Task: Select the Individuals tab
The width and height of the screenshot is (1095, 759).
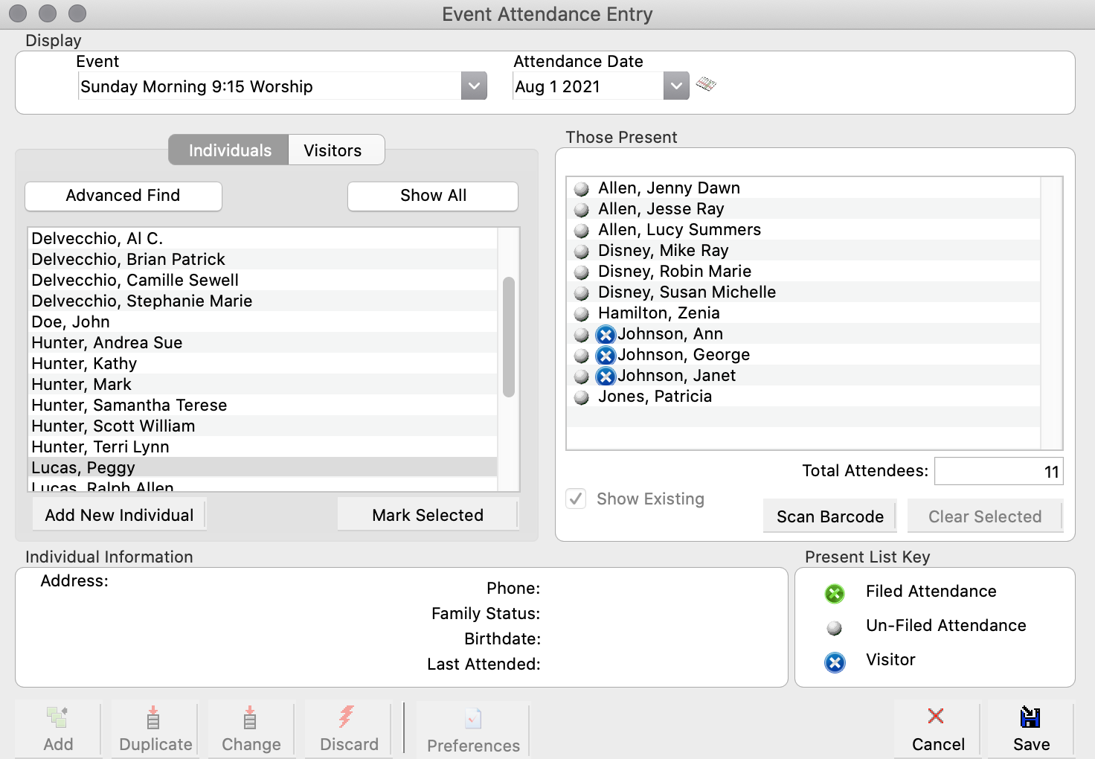Action: point(230,150)
